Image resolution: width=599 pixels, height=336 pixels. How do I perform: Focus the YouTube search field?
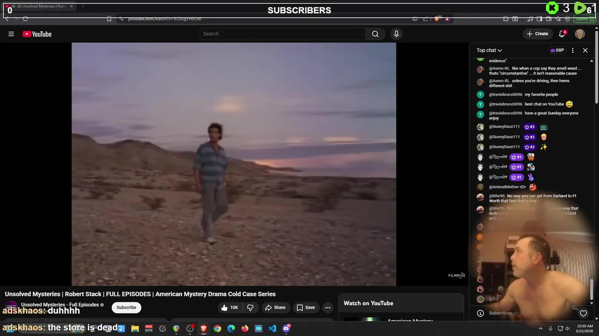point(282,34)
